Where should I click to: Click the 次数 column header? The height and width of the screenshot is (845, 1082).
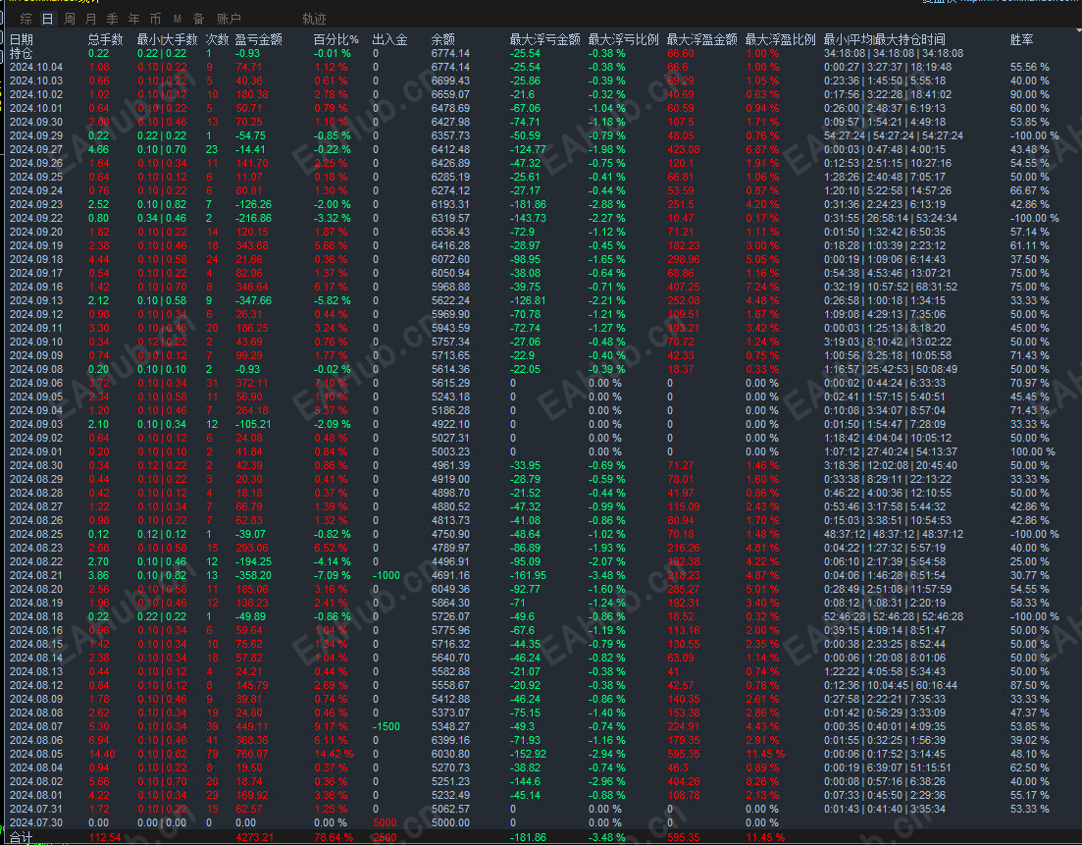coord(218,39)
